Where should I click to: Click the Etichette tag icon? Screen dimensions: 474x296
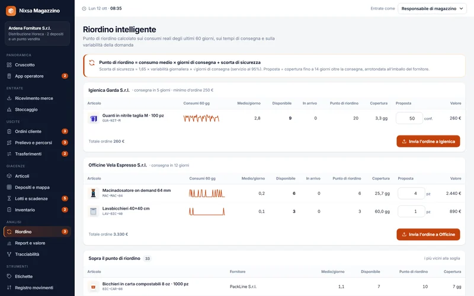click(x=9, y=276)
